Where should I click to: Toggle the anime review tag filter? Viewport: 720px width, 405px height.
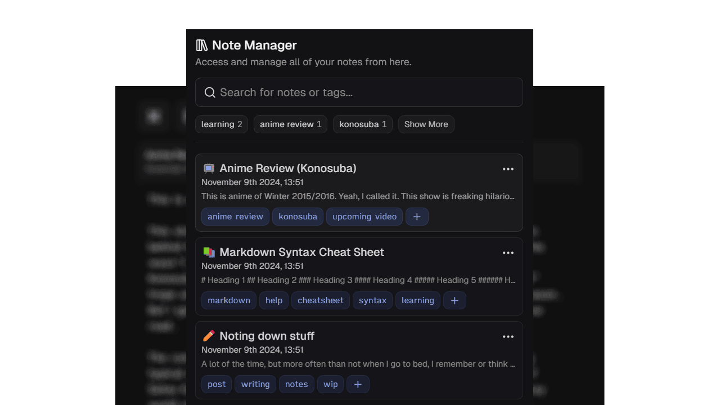[290, 124]
